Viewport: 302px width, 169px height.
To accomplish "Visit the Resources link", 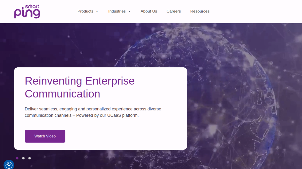I will 200,11.
